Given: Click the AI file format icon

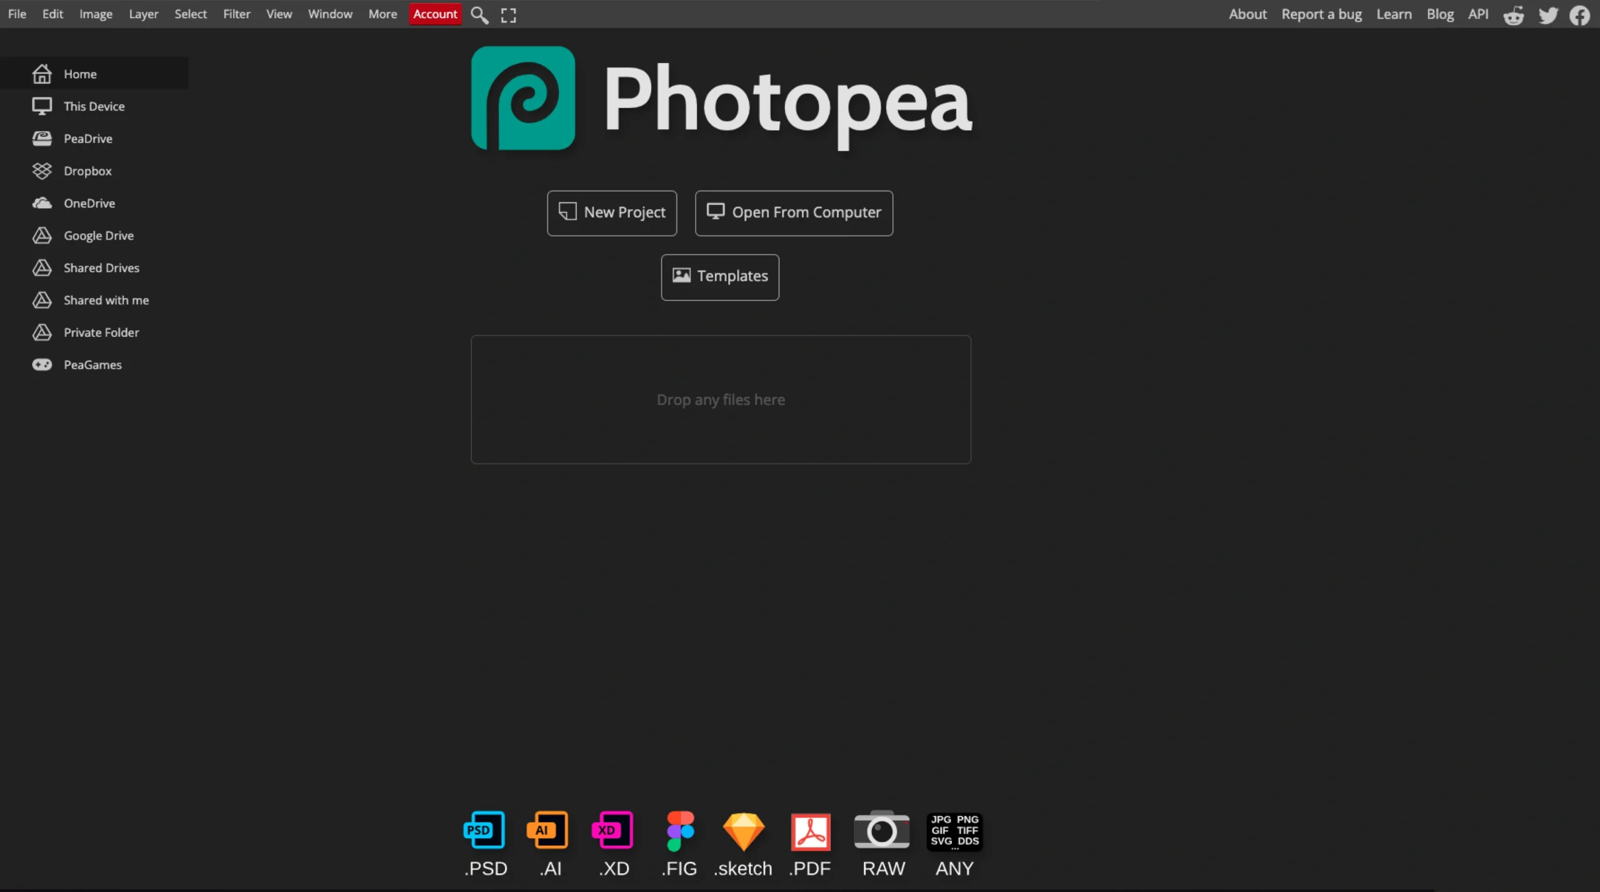Looking at the screenshot, I should pyautogui.click(x=547, y=830).
